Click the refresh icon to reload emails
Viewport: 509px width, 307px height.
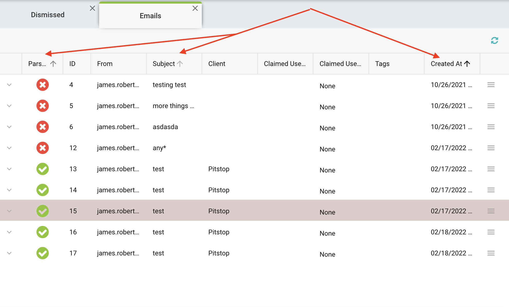(494, 40)
